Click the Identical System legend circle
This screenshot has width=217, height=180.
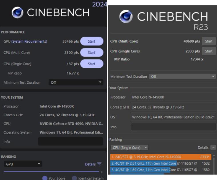pos(74,178)
